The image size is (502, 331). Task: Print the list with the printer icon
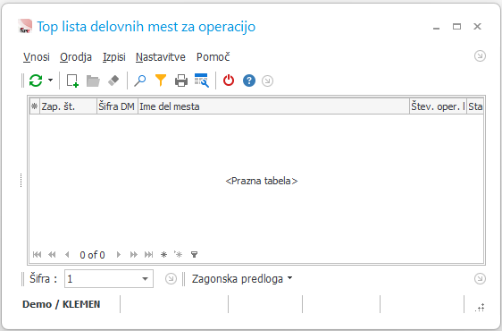click(x=181, y=81)
